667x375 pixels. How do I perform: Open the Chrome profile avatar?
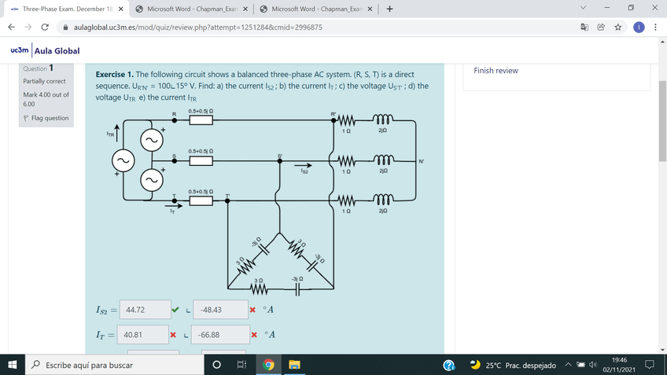coord(638,27)
